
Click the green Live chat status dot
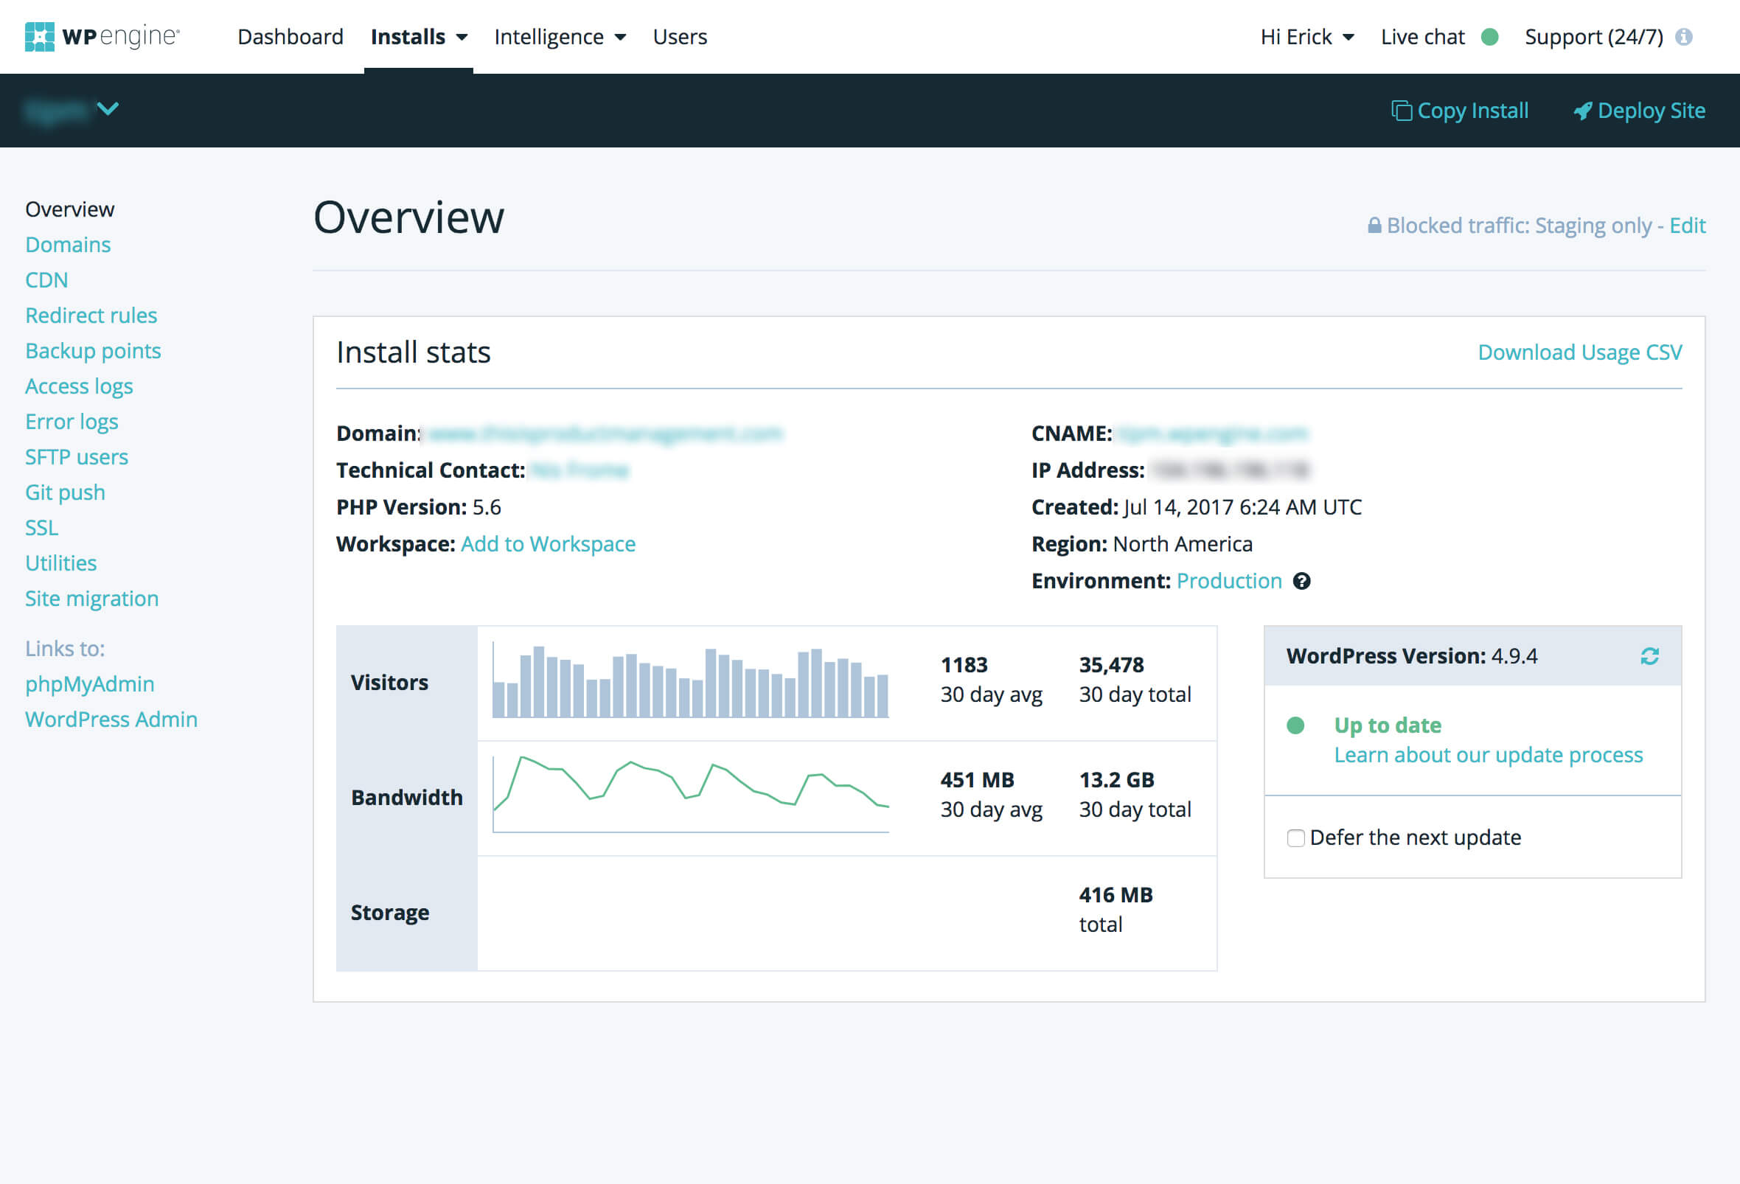point(1489,37)
